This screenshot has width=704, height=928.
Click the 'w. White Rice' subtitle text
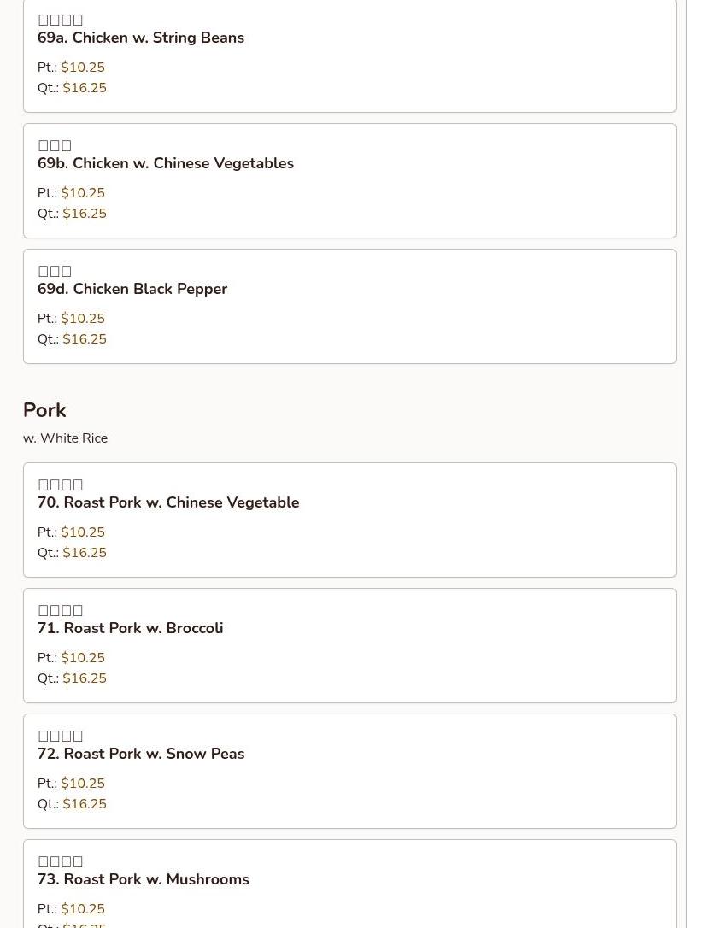click(x=65, y=438)
